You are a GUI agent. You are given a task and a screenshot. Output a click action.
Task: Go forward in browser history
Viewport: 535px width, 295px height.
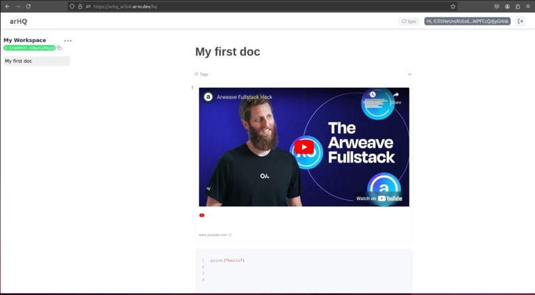[x=18, y=6]
